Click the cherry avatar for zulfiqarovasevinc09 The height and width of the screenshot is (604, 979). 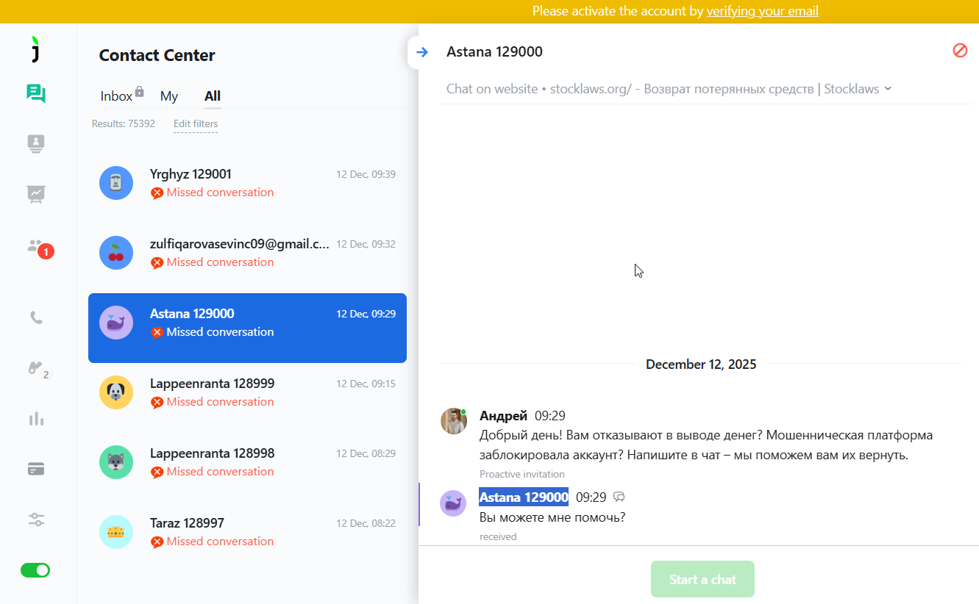click(116, 253)
